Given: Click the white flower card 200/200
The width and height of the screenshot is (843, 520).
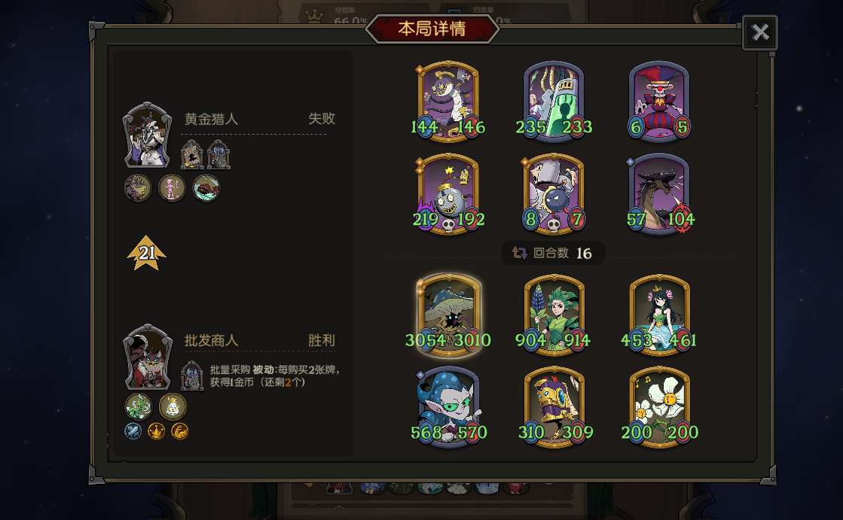Looking at the screenshot, I should [x=659, y=407].
